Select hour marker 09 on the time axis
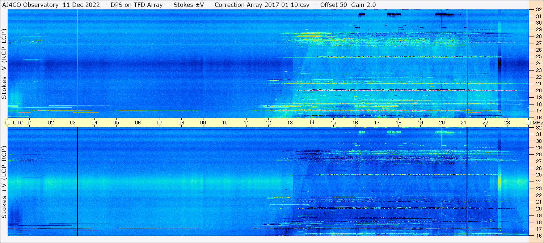 203,123
